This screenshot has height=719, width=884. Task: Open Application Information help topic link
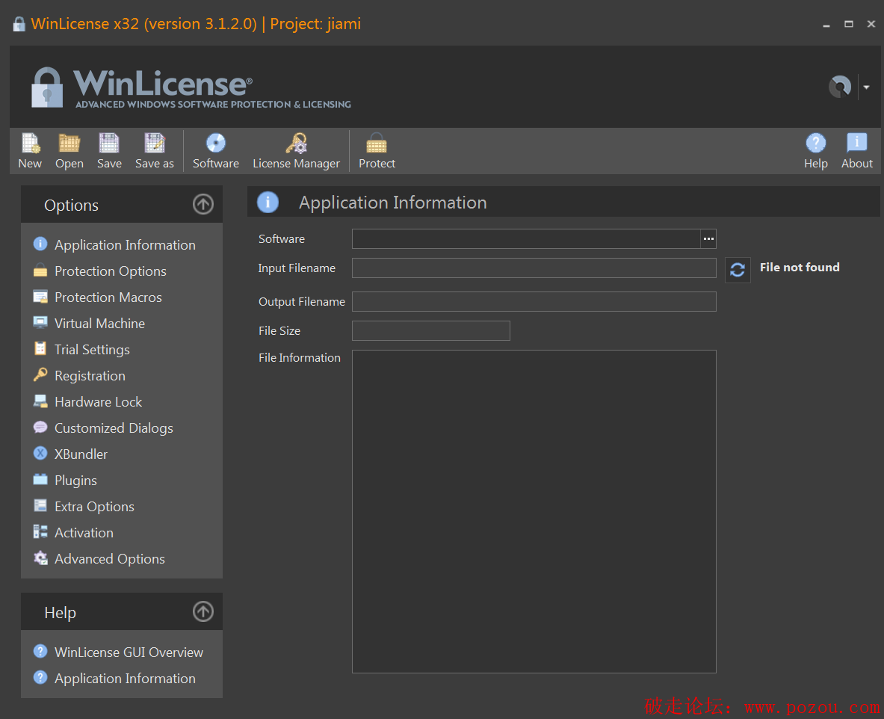(125, 679)
